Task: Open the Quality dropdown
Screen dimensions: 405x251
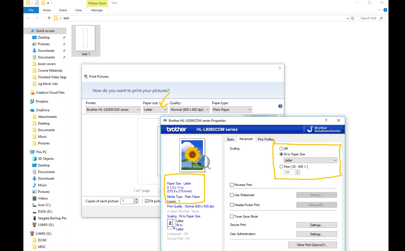Action: coord(190,110)
